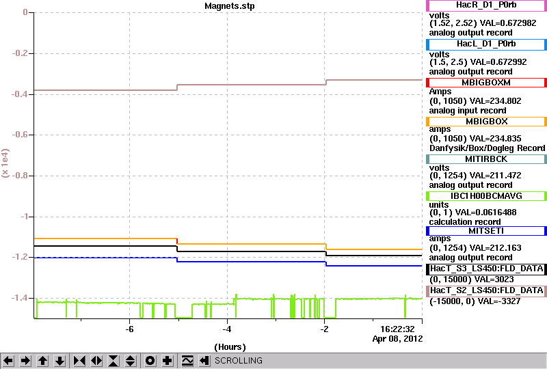
Task: Select the MITIRBCK curve legend button
Action: pos(486,159)
